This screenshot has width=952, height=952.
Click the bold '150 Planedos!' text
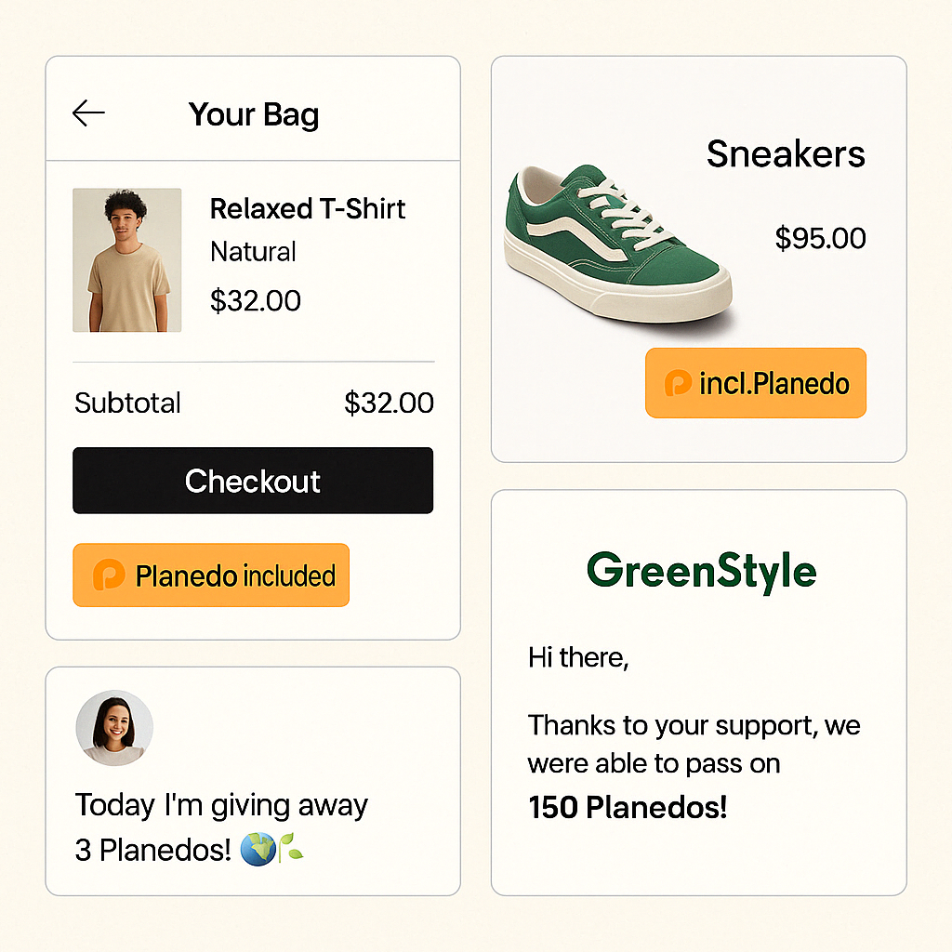click(x=628, y=807)
